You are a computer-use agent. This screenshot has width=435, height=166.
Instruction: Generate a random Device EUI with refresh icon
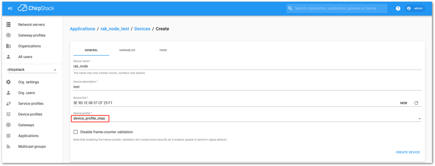click(x=416, y=103)
